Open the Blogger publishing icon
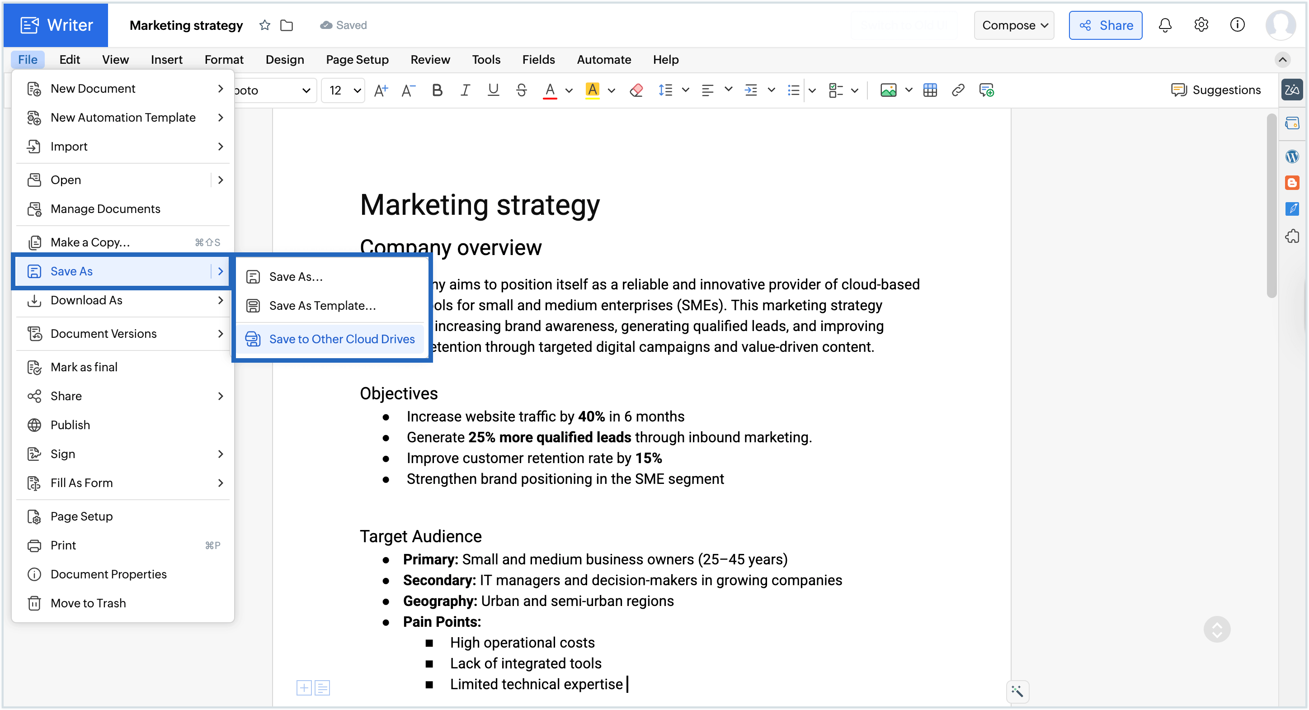Viewport: 1309px width, 710px height. (x=1293, y=182)
